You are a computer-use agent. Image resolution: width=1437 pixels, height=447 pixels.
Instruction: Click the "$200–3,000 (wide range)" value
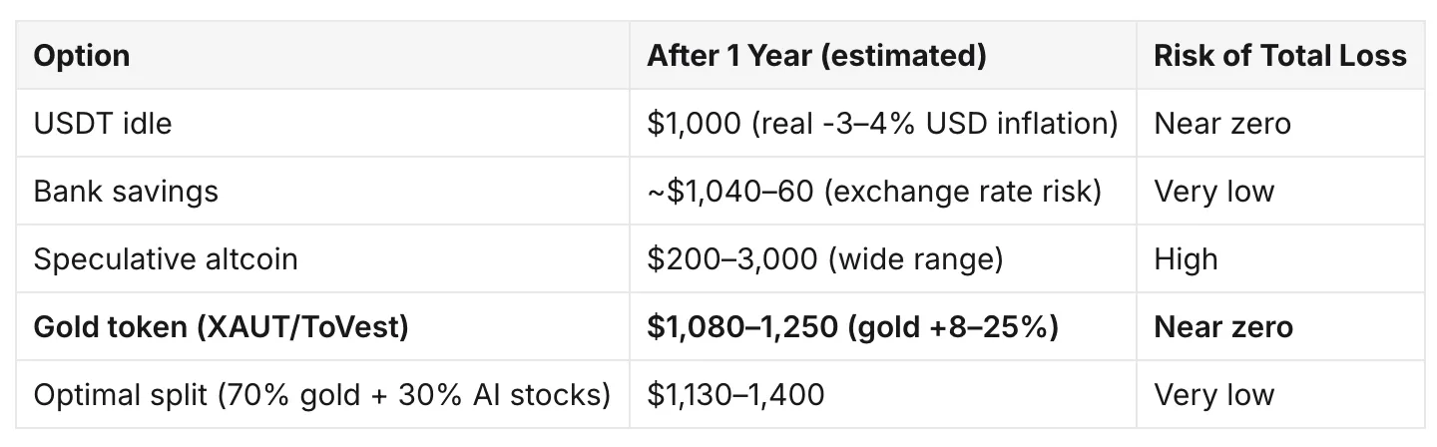coord(824,258)
